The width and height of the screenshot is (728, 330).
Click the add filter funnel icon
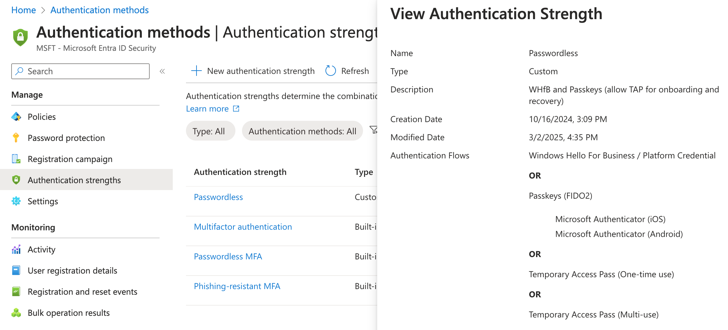374,130
